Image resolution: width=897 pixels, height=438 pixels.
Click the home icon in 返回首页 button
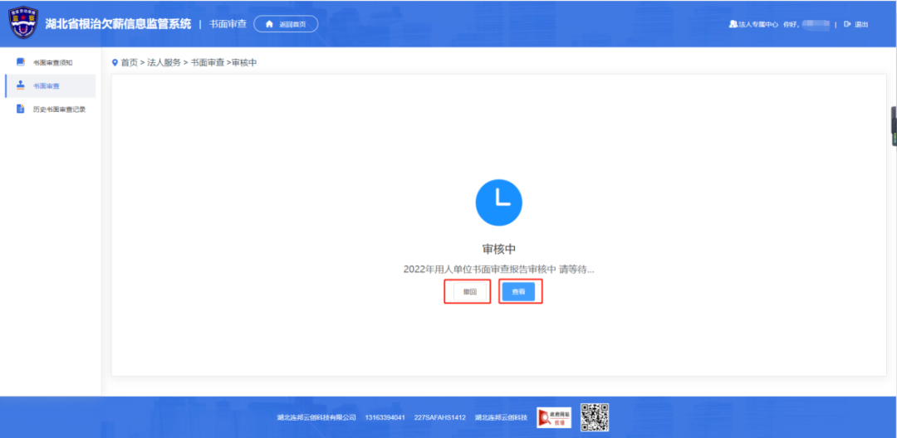[x=269, y=24]
